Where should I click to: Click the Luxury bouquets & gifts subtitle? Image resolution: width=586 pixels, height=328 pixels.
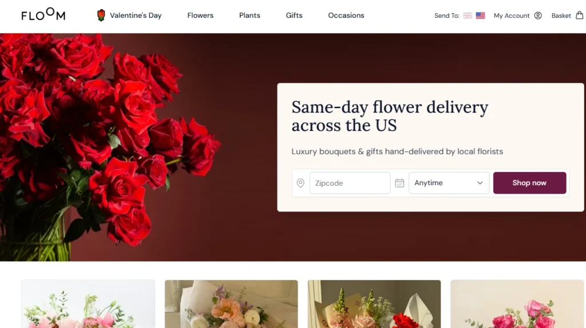397,151
